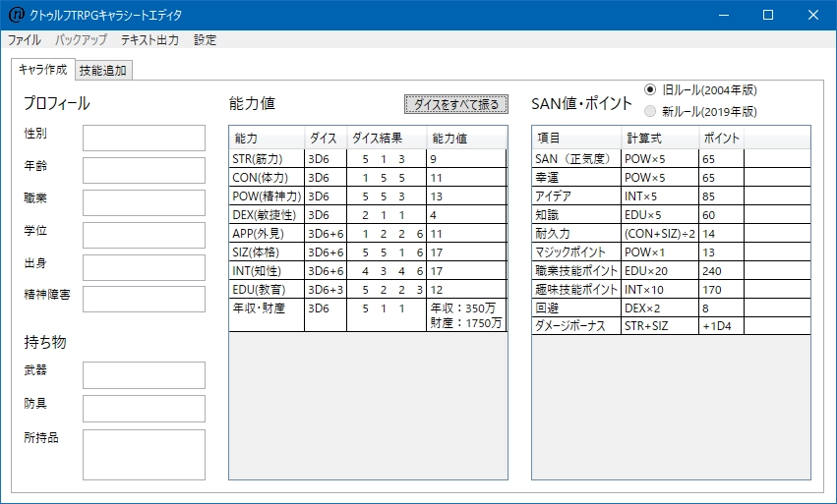Click the 出身 input field
Image resolution: width=837 pixels, height=504 pixels.
point(145,267)
